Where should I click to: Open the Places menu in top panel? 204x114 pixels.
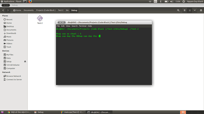(18, 1)
